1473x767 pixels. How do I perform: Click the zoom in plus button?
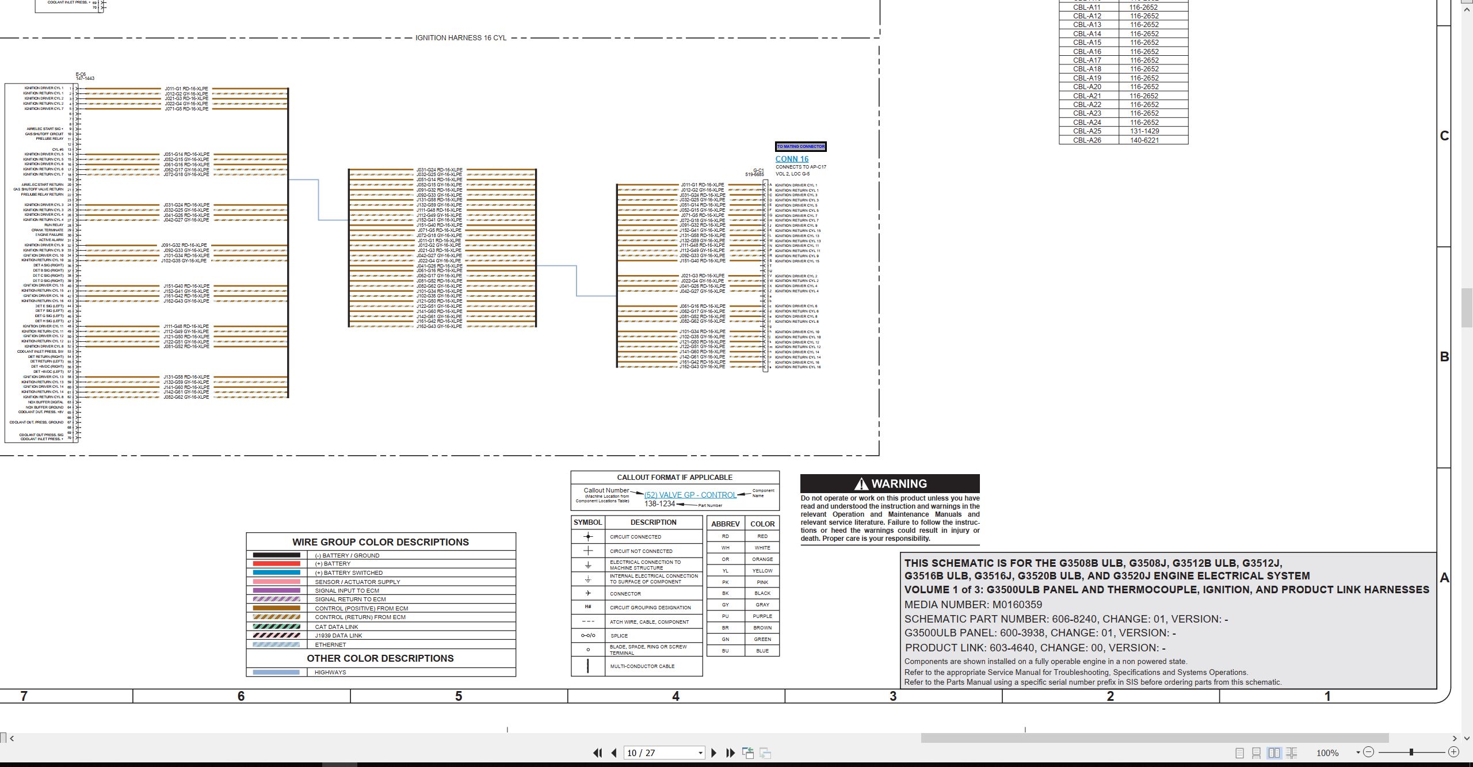click(x=1453, y=752)
